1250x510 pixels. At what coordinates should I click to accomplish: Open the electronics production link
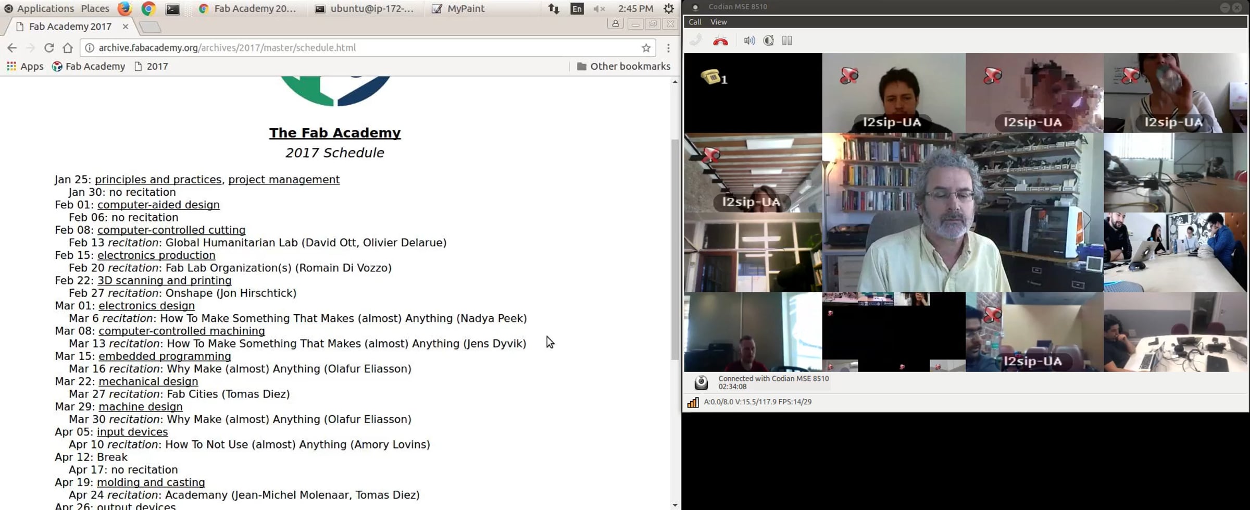(156, 255)
